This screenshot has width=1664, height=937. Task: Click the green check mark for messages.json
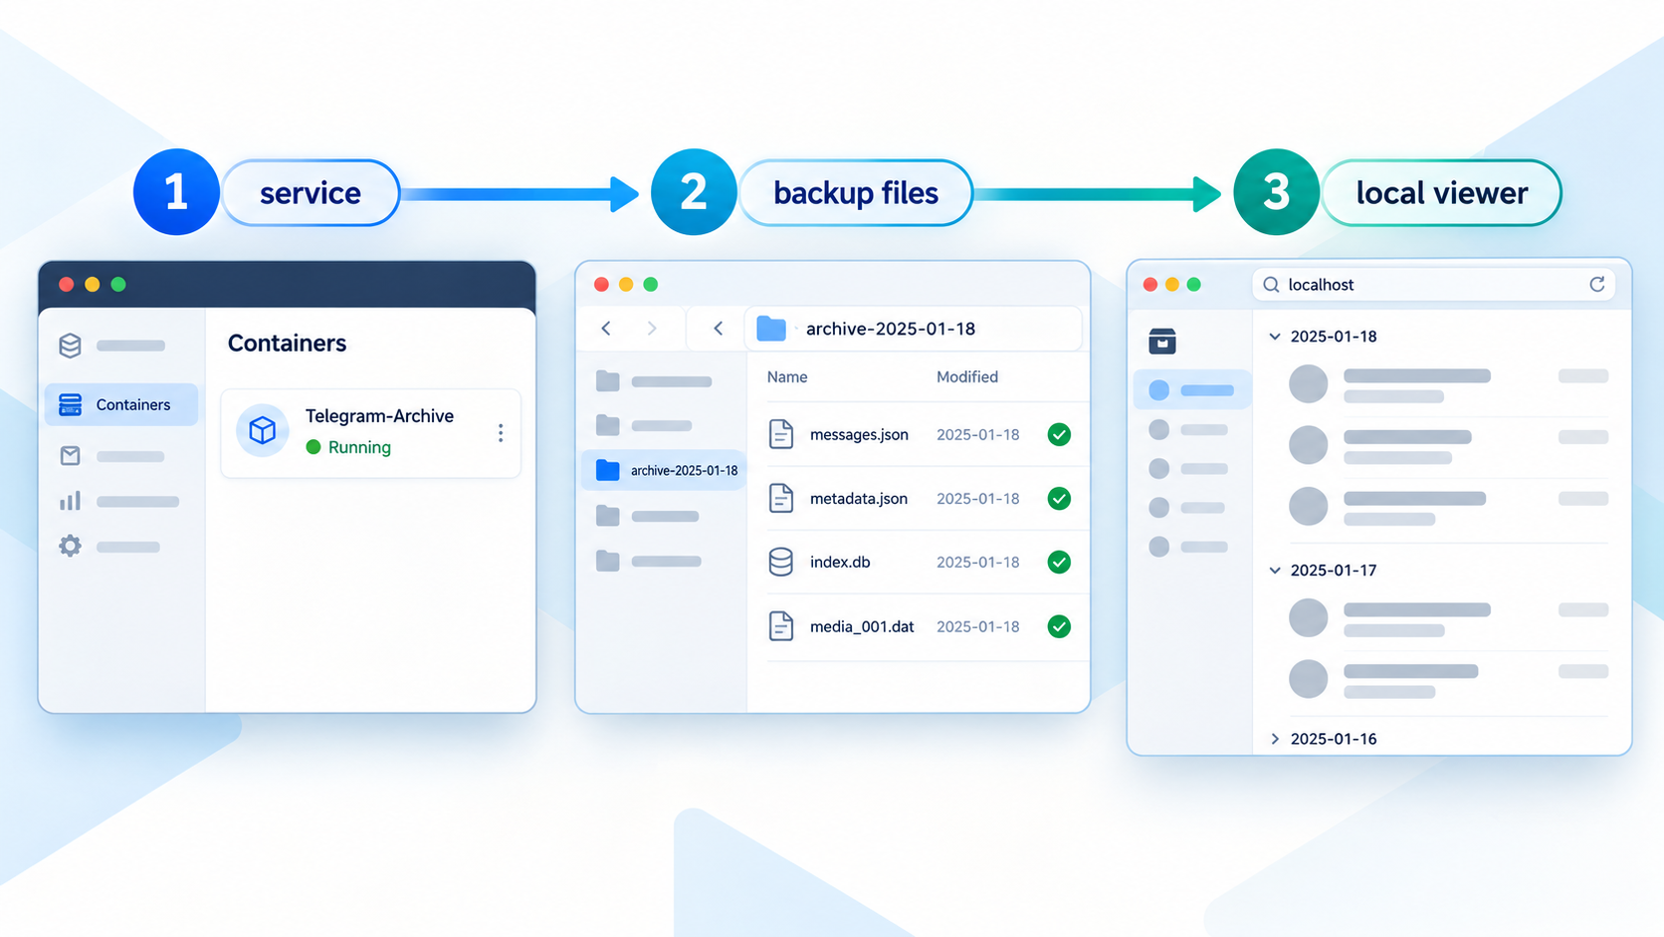[1059, 434]
